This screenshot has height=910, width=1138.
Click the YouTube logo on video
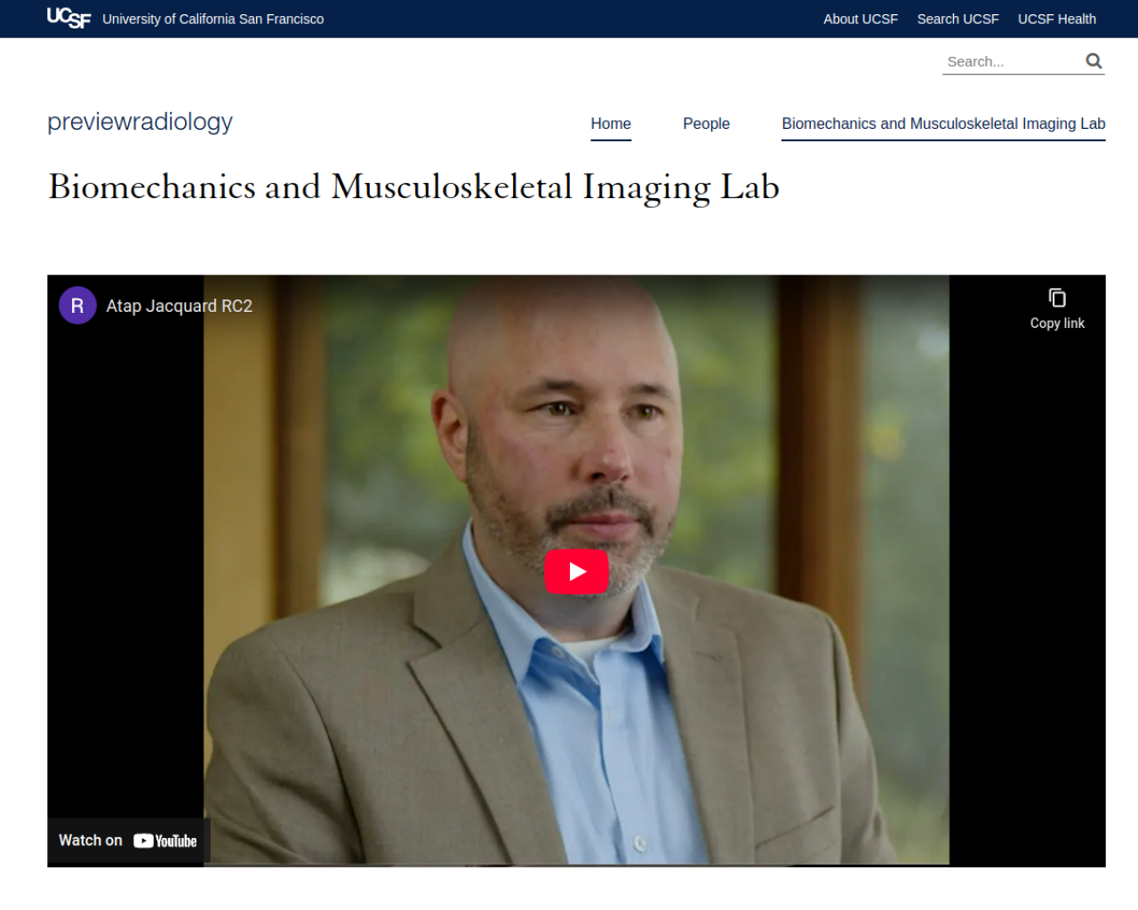click(164, 841)
